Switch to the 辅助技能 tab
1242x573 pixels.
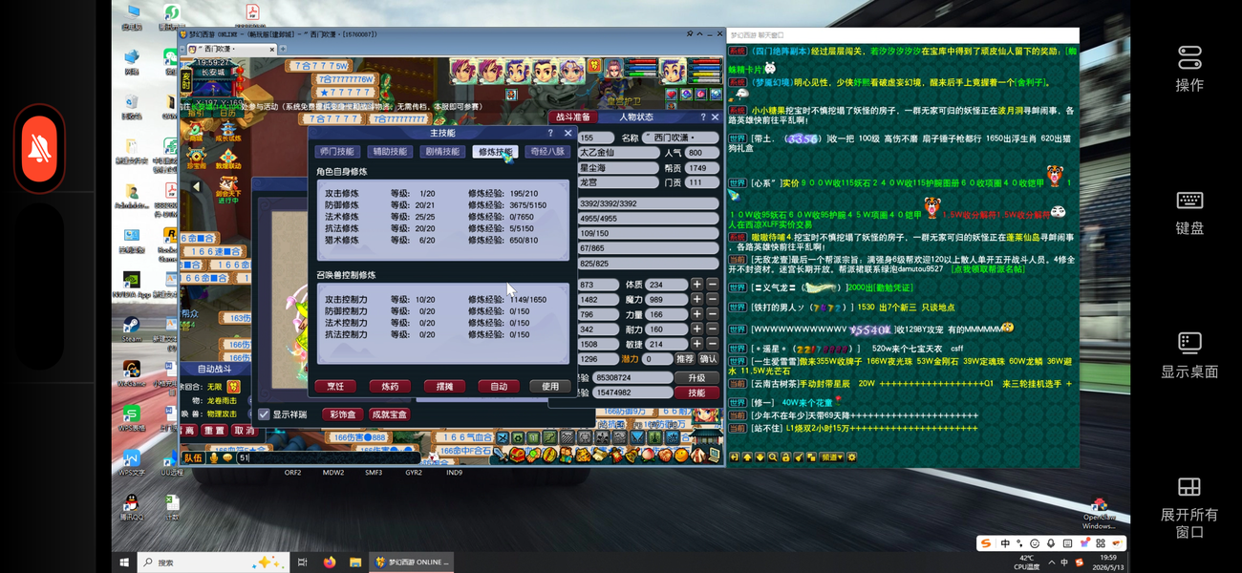[390, 151]
